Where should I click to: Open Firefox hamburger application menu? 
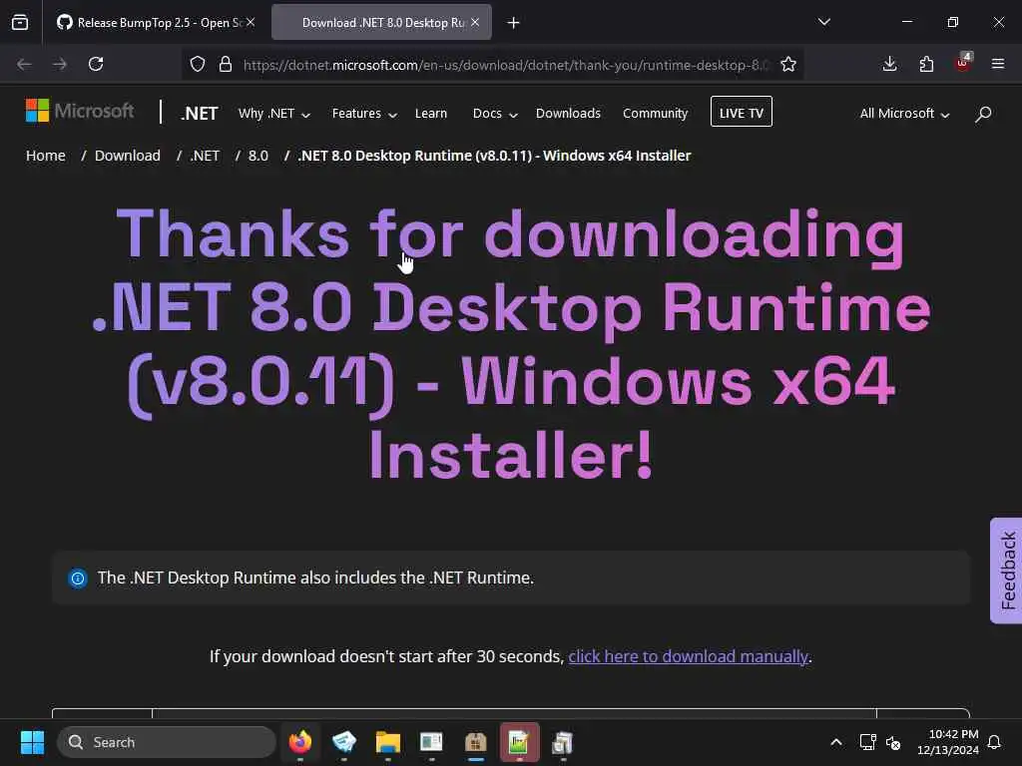click(998, 64)
